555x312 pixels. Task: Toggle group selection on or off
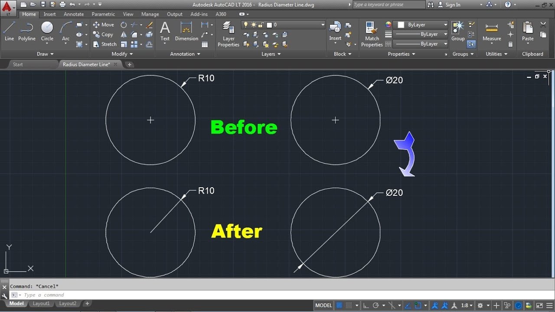point(471,44)
